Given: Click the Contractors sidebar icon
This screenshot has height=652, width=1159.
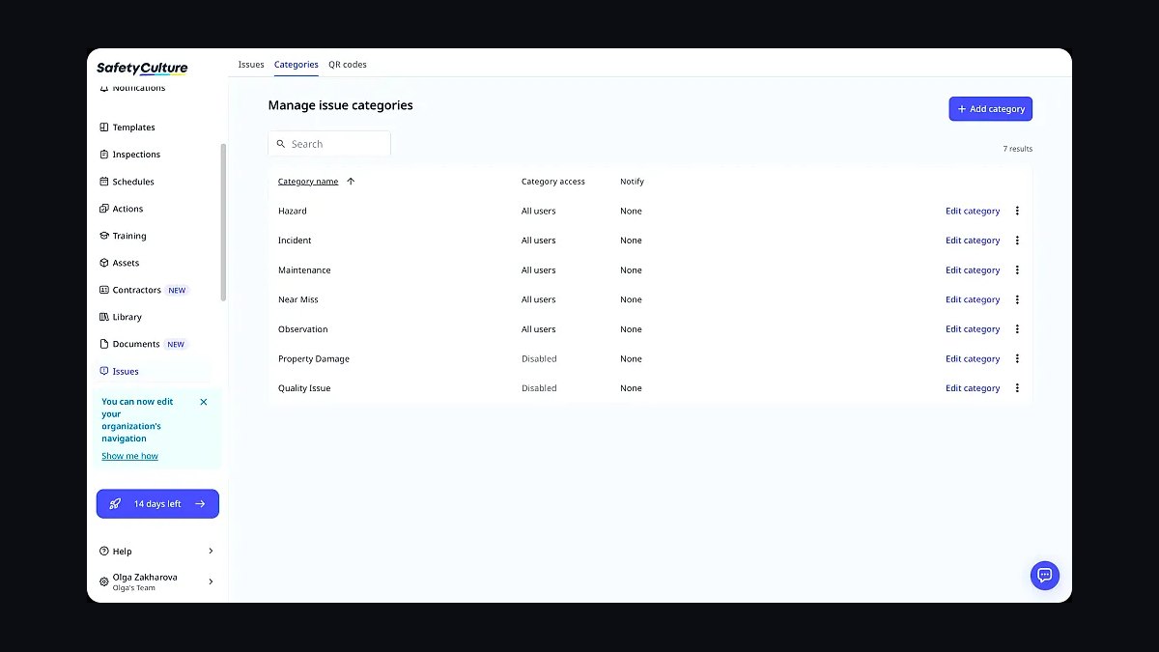Looking at the screenshot, I should pos(104,290).
